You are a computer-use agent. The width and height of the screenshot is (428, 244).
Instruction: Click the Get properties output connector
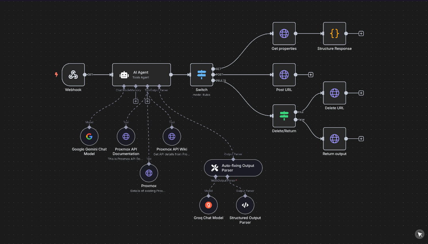296,34
